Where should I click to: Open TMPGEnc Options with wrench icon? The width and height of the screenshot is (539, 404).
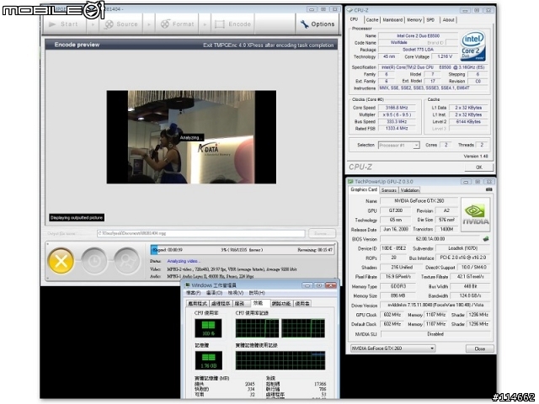point(317,24)
